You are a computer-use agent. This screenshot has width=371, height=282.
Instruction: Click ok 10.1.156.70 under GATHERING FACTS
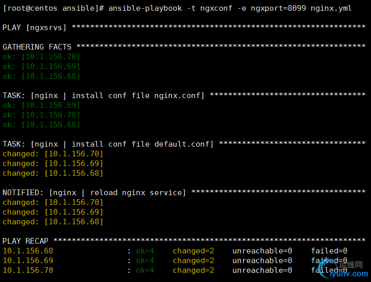tap(42, 57)
